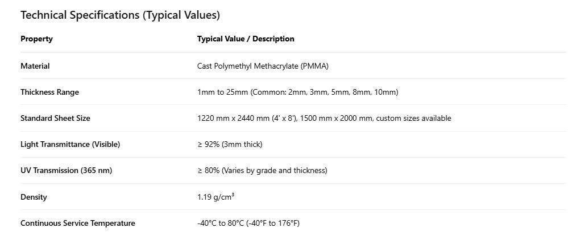Screen dimensions: 568x236
Task: Select the Light Transmittance (Visible) label
Action: click(x=70, y=145)
